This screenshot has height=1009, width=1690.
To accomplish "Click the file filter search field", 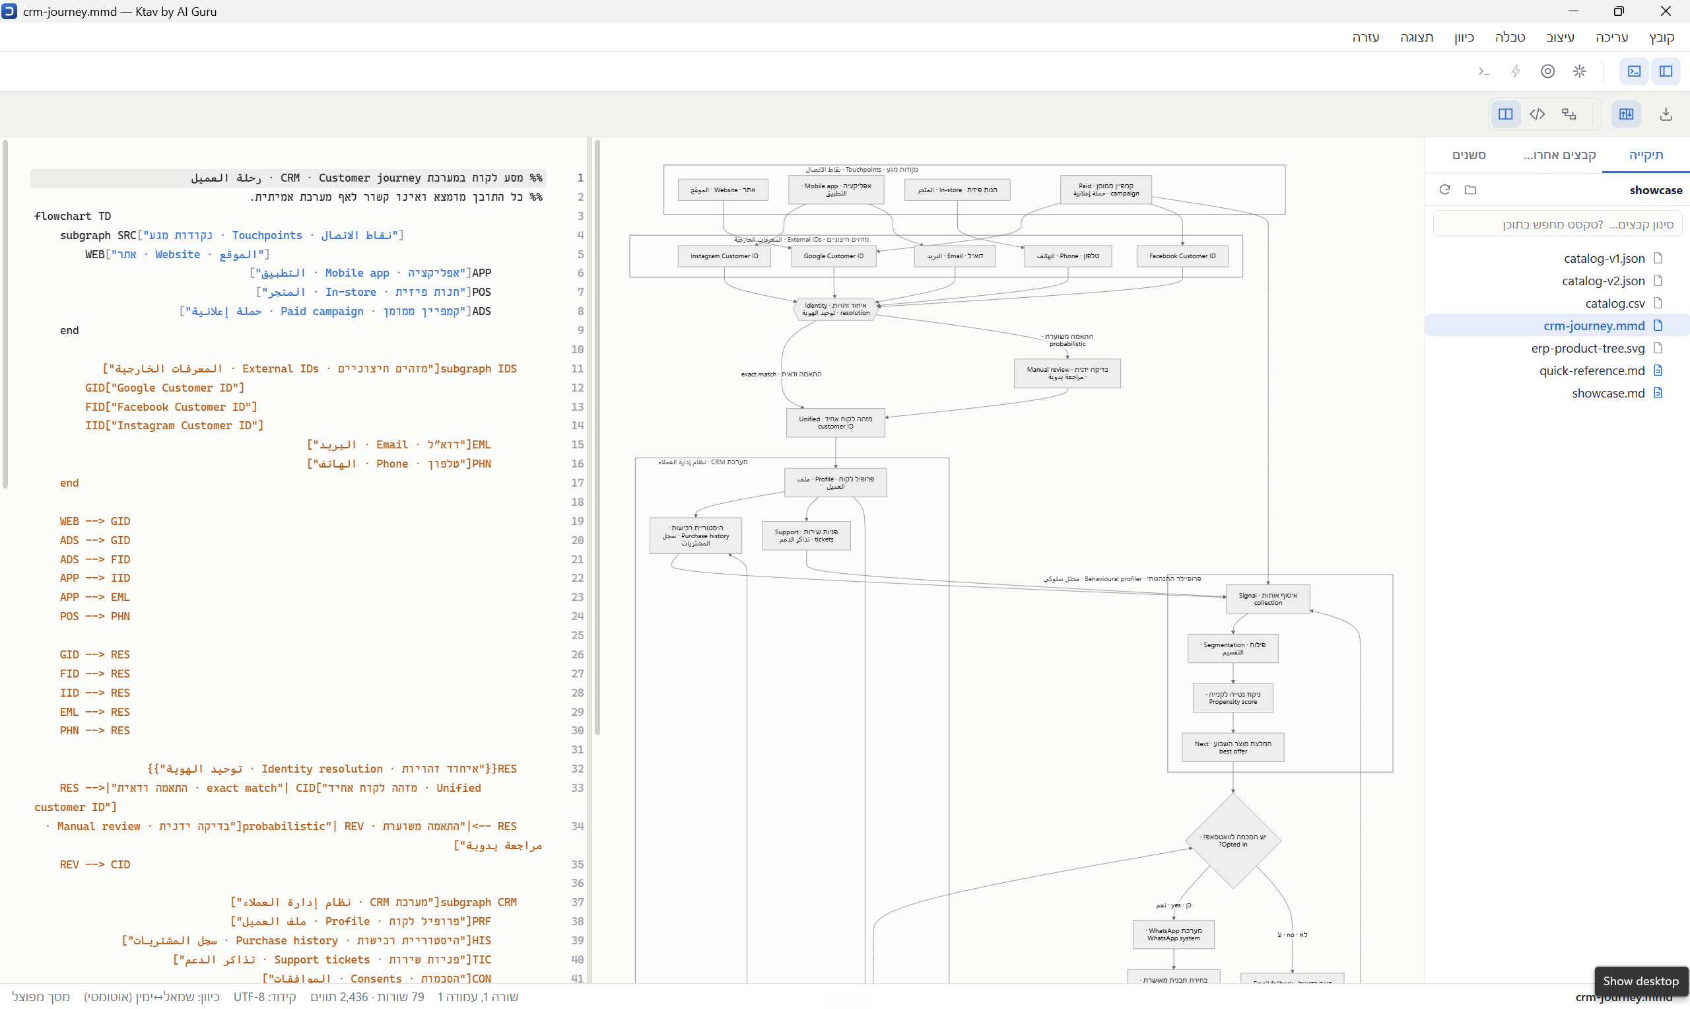I will tap(1557, 225).
